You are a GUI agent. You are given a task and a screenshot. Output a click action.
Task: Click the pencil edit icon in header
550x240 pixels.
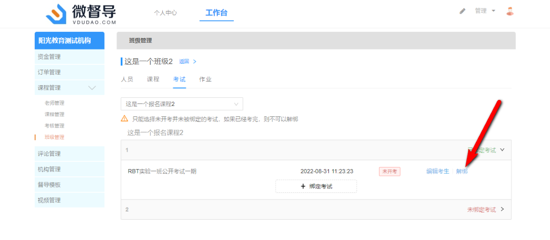pos(463,11)
